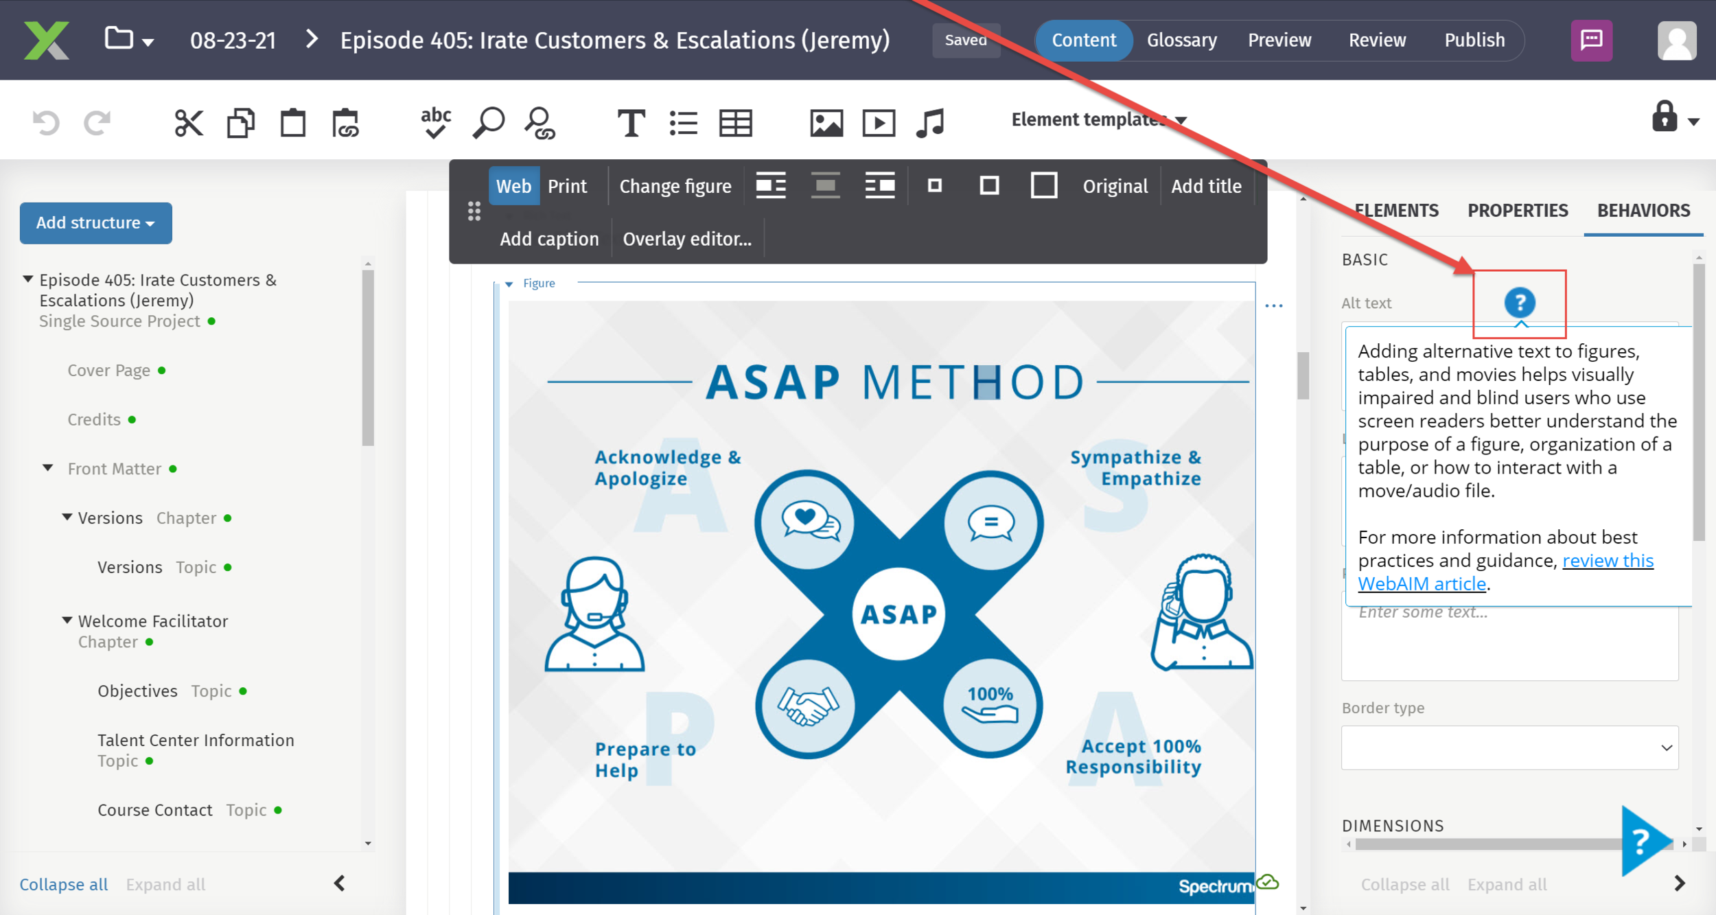Insert a text element with T icon

630,123
